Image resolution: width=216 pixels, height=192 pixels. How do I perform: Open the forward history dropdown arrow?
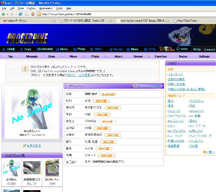(x=16, y=14)
